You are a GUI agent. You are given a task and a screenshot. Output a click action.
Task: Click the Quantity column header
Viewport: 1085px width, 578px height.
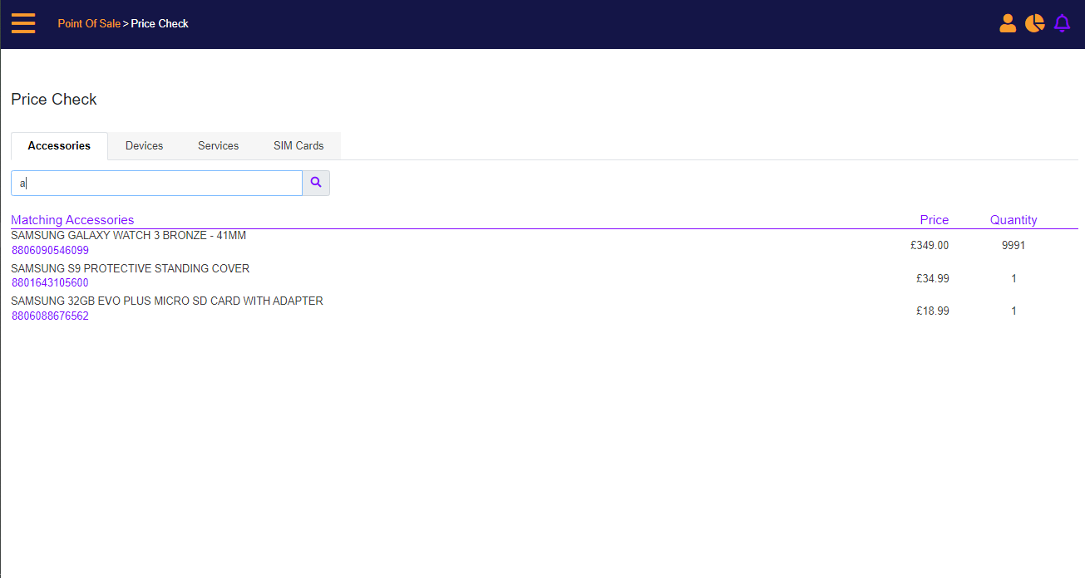coord(1013,220)
